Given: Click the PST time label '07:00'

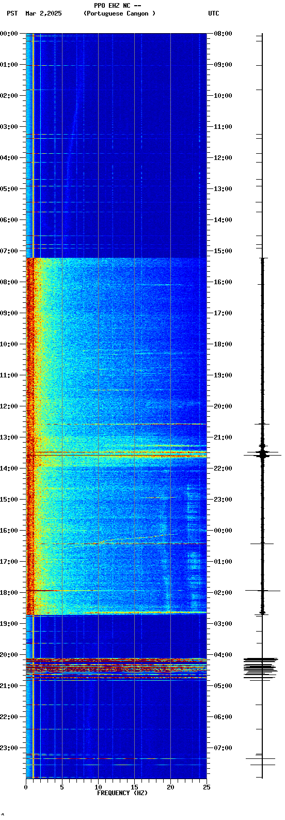Looking at the screenshot, I should pos(9,251).
